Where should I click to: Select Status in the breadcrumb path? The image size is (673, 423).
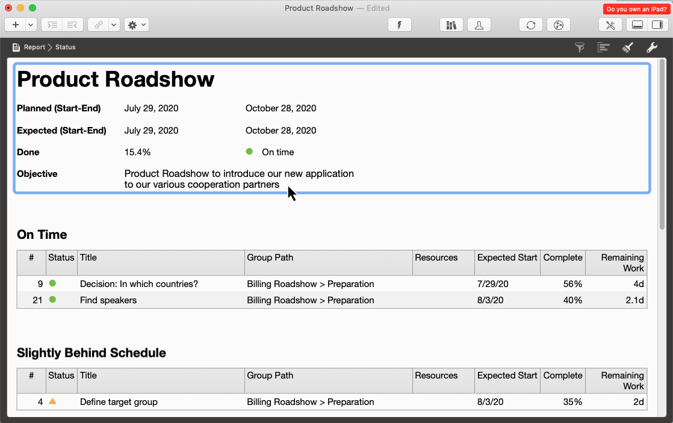[65, 47]
